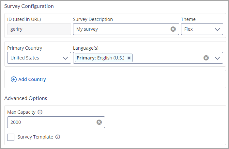Open the Theme dropdown showing Flex
The image size is (229, 149).
(x=202, y=29)
